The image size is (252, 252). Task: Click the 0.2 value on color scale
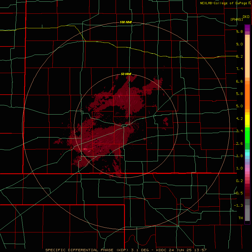click(239, 181)
